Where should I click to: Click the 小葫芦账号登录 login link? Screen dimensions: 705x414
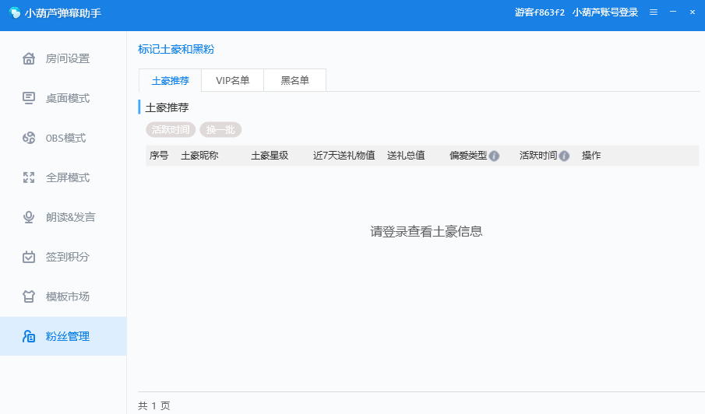605,12
